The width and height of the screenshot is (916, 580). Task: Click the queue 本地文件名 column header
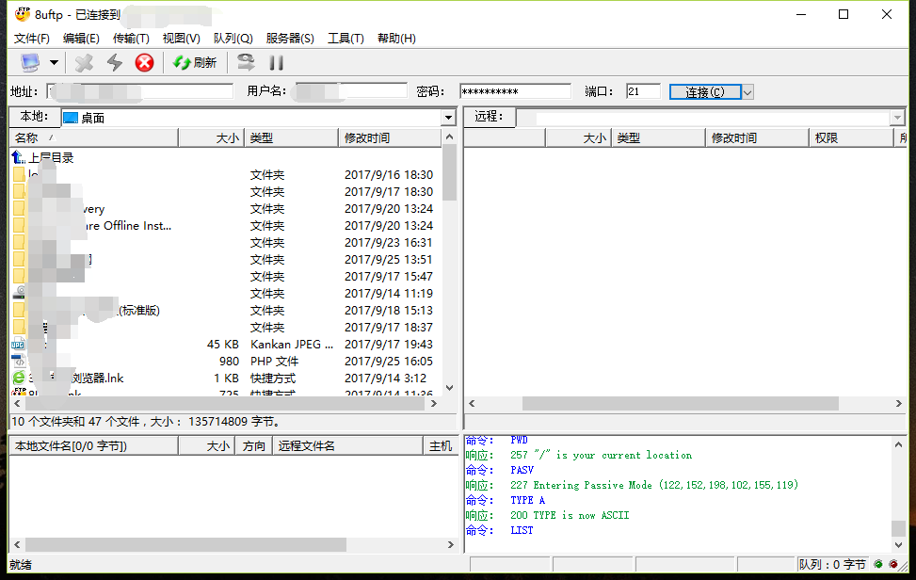tap(94, 446)
